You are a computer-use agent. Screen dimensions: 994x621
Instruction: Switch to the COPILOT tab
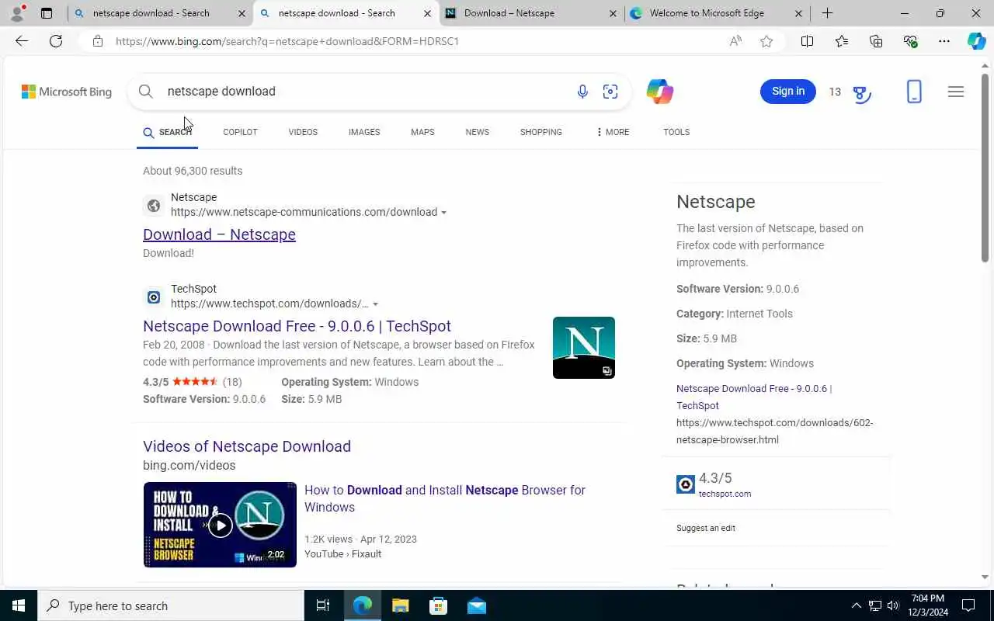240,132
